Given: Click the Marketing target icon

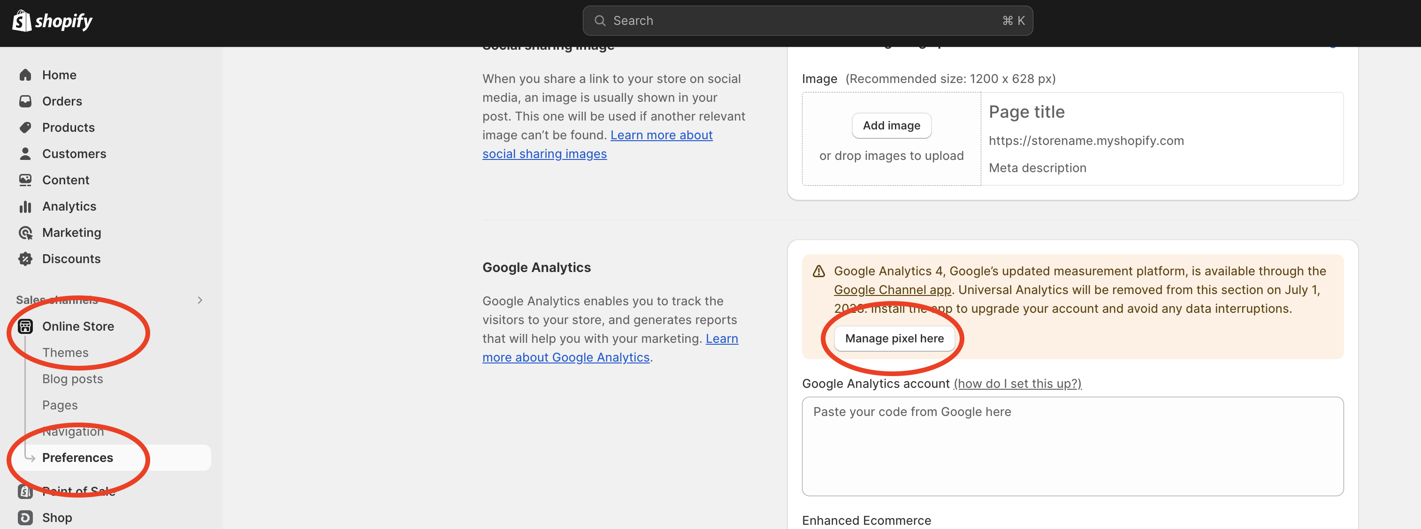Looking at the screenshot, I should [25, 233].
